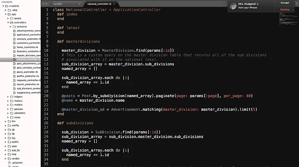Open application_controller file in sidebar

tap(28, 35)
